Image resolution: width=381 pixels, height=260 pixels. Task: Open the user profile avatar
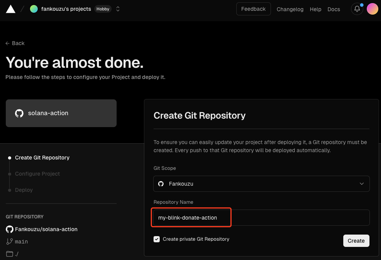coord(372,9)
